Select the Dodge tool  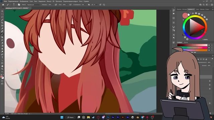[x=2, y=52]
